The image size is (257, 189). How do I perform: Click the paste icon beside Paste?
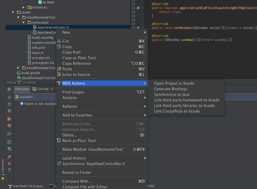click(59, 69)
